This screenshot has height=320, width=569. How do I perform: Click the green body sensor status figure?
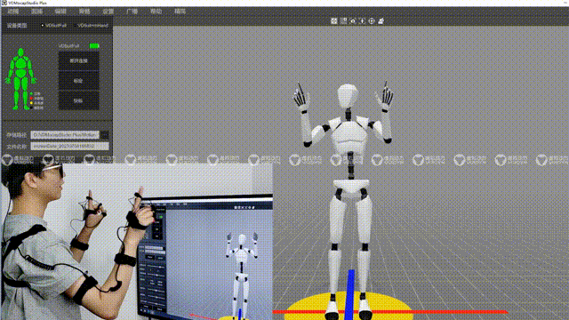[20, 79]
